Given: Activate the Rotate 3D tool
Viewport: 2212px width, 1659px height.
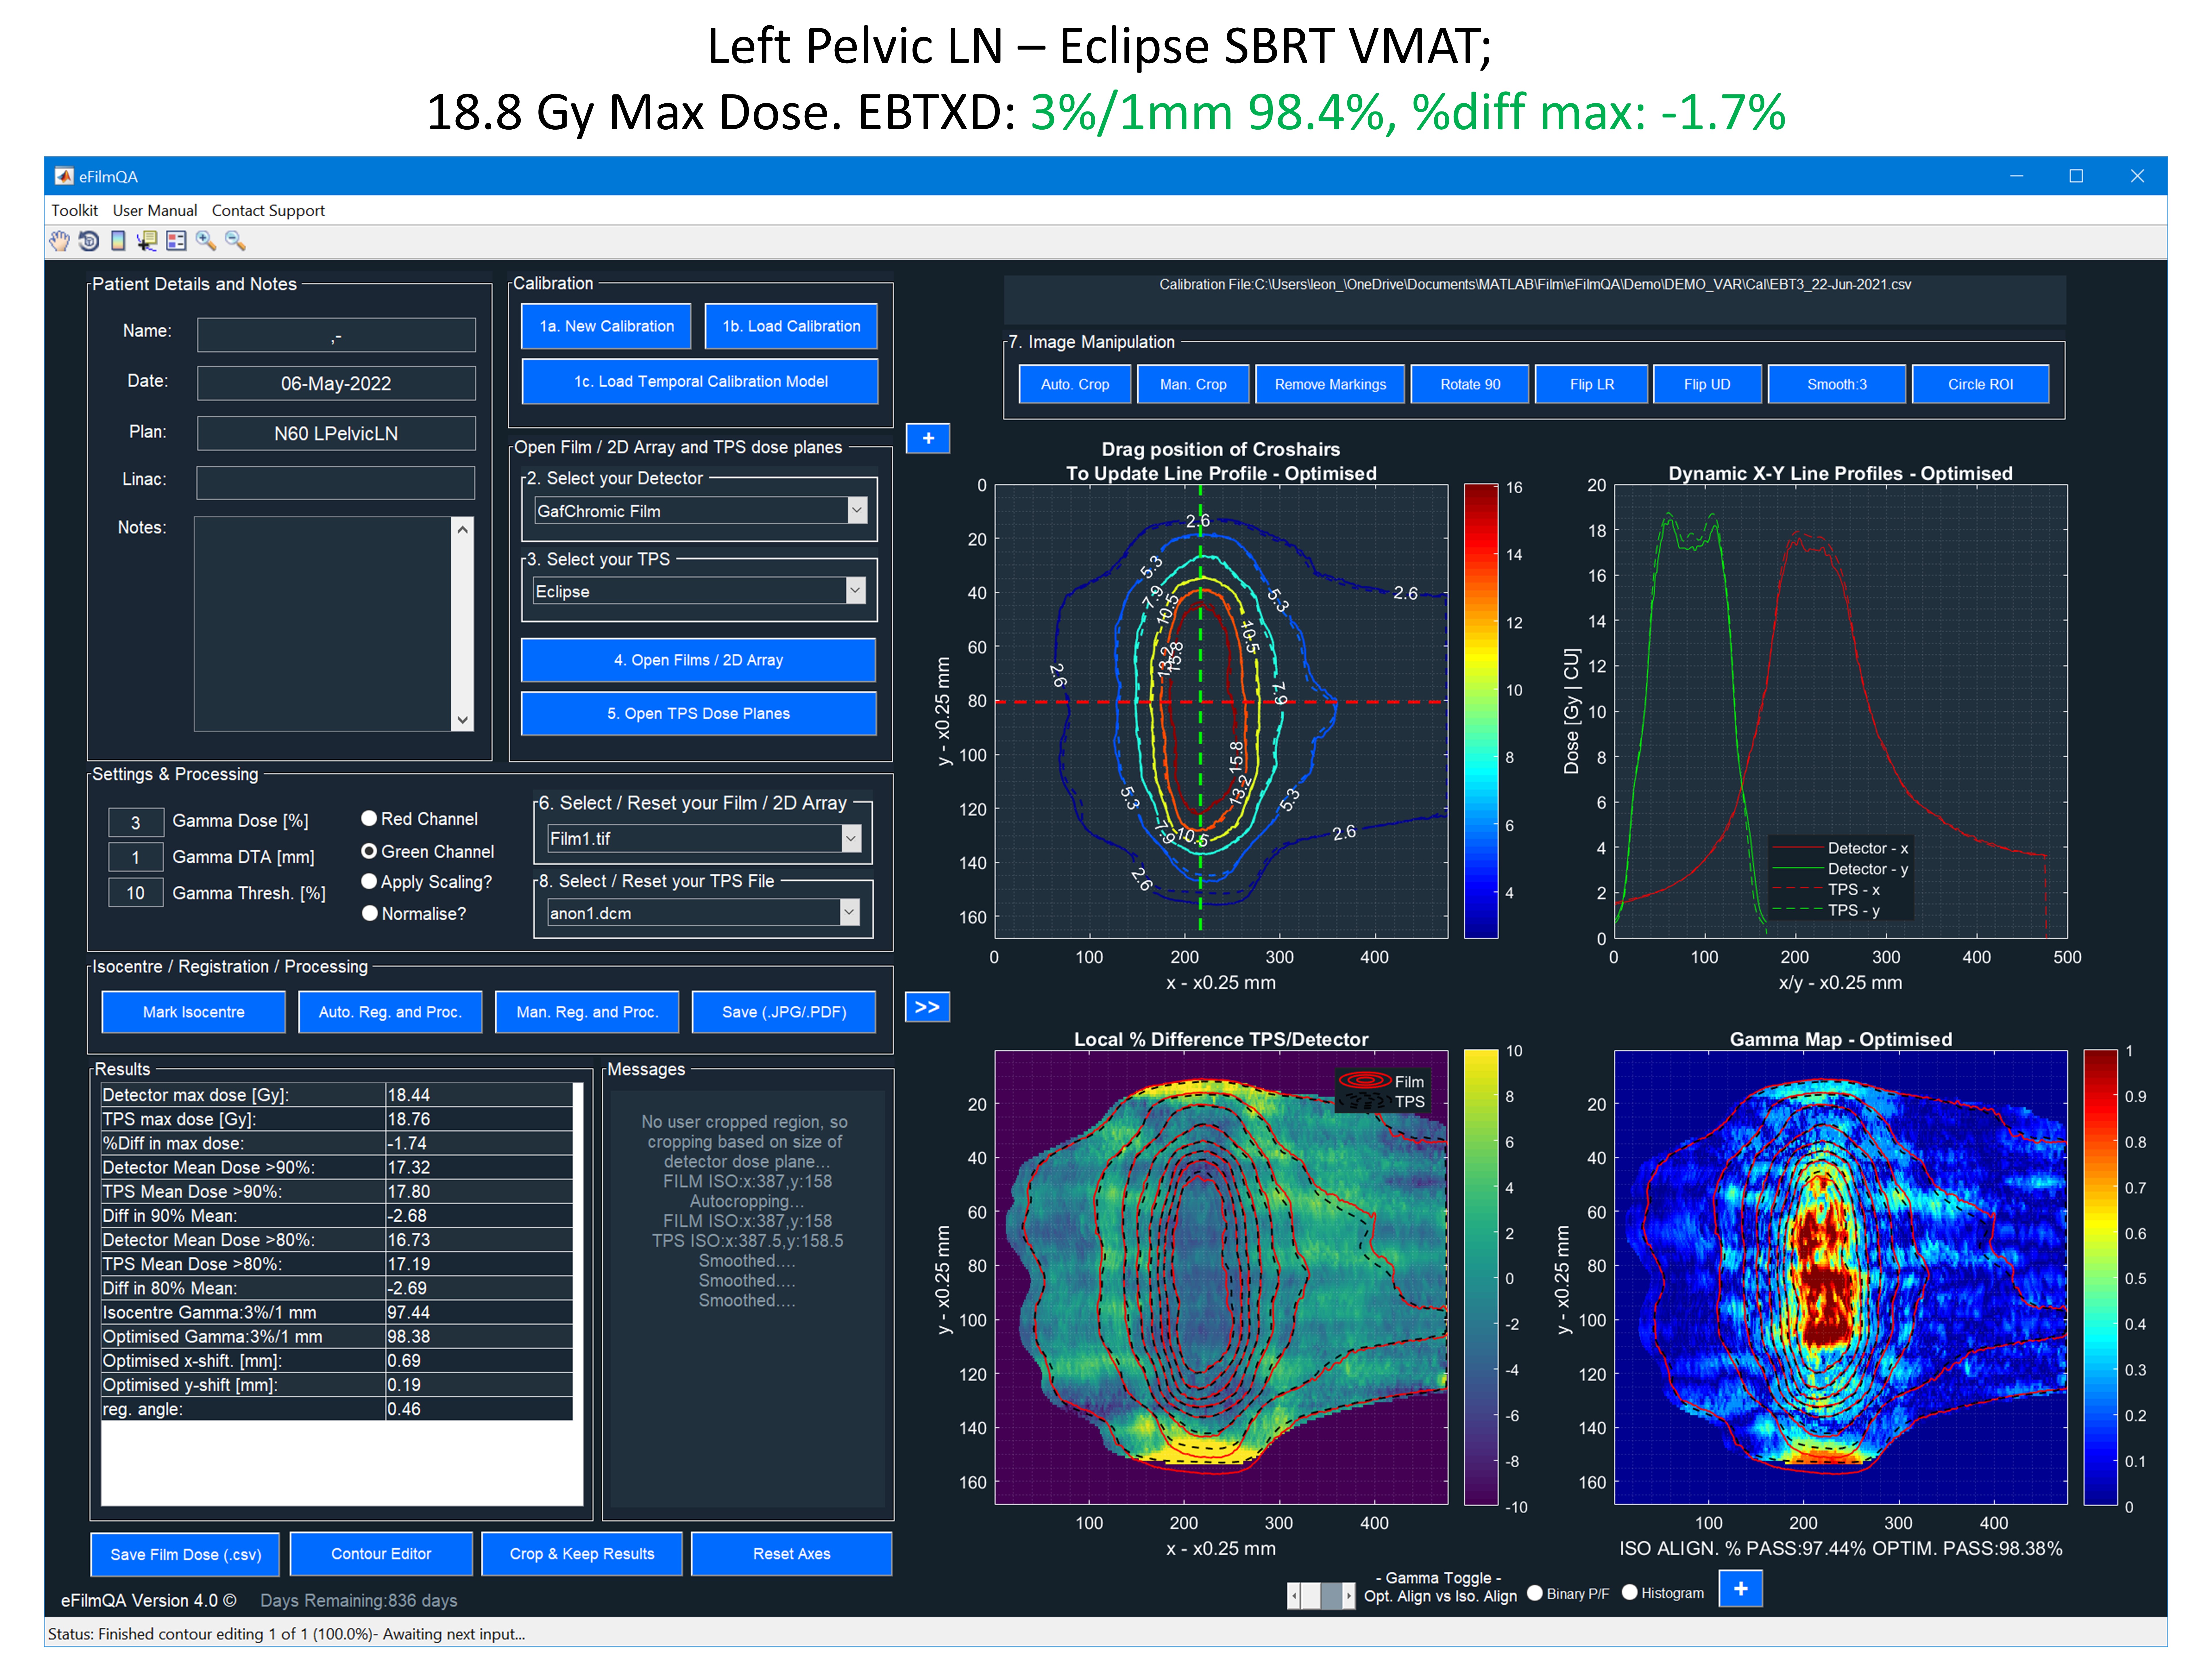Looking at the screenshot, I should click(89, 241).
